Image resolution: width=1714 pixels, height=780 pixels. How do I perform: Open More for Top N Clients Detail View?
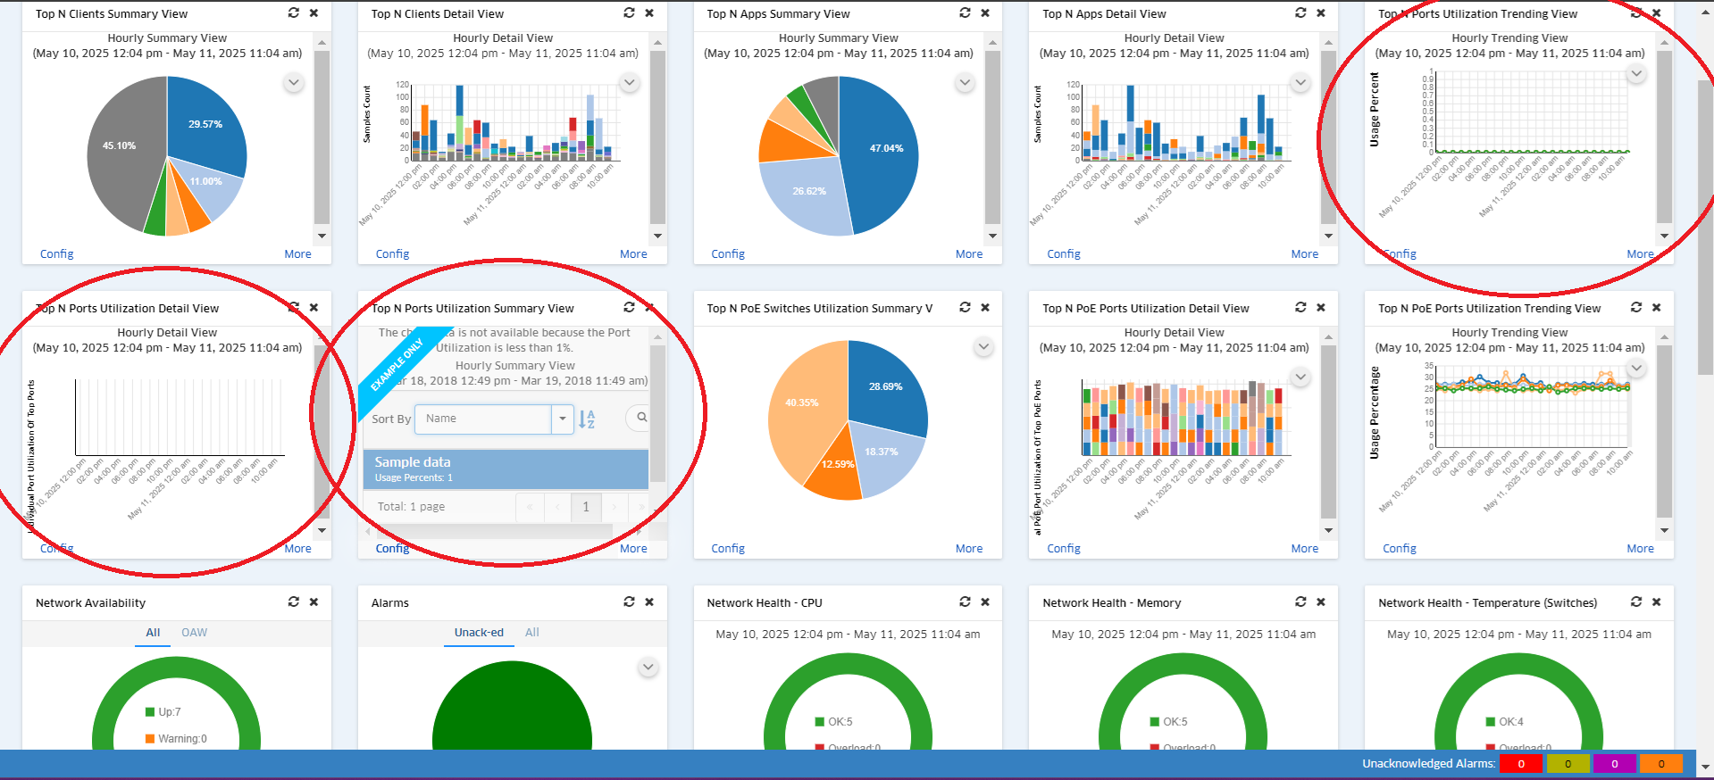tap(633, 254)
